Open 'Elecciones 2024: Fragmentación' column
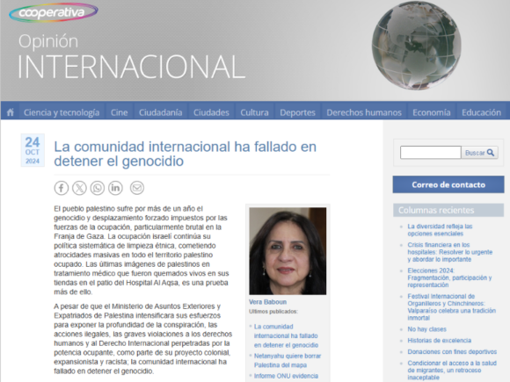510x382 pixels. click(449, 277)
